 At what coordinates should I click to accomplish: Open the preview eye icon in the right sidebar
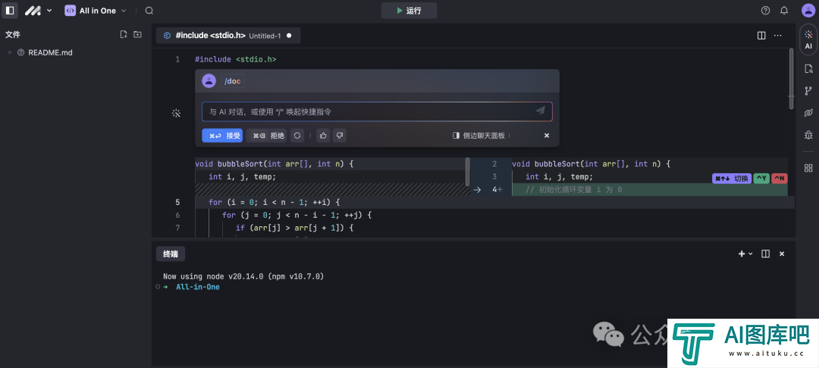point(808,113)
